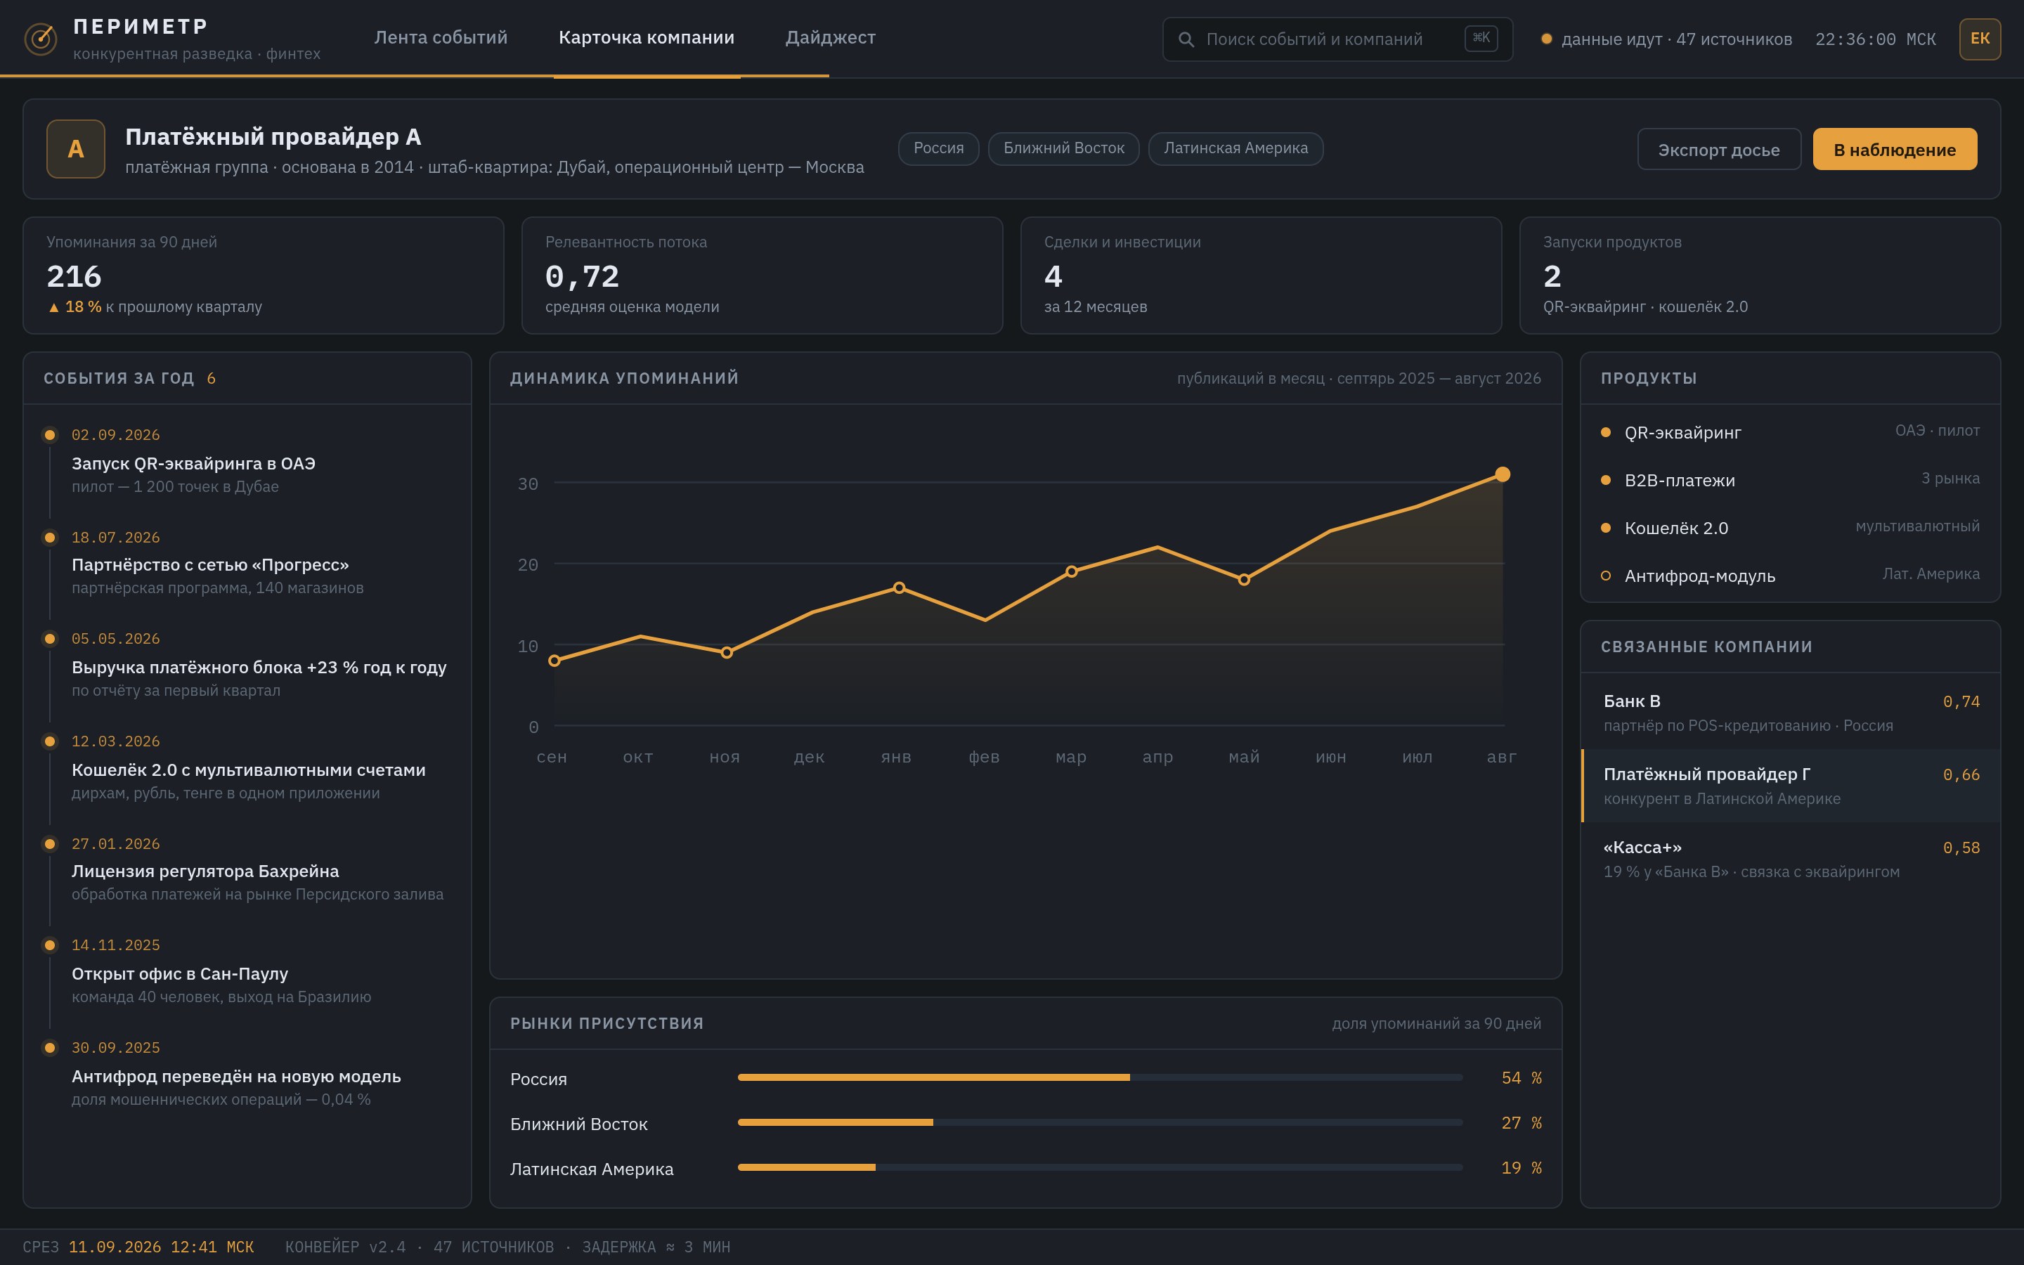
Task: Click the Ближний Восток 27 % share bar
Action: point(1101,1123)
